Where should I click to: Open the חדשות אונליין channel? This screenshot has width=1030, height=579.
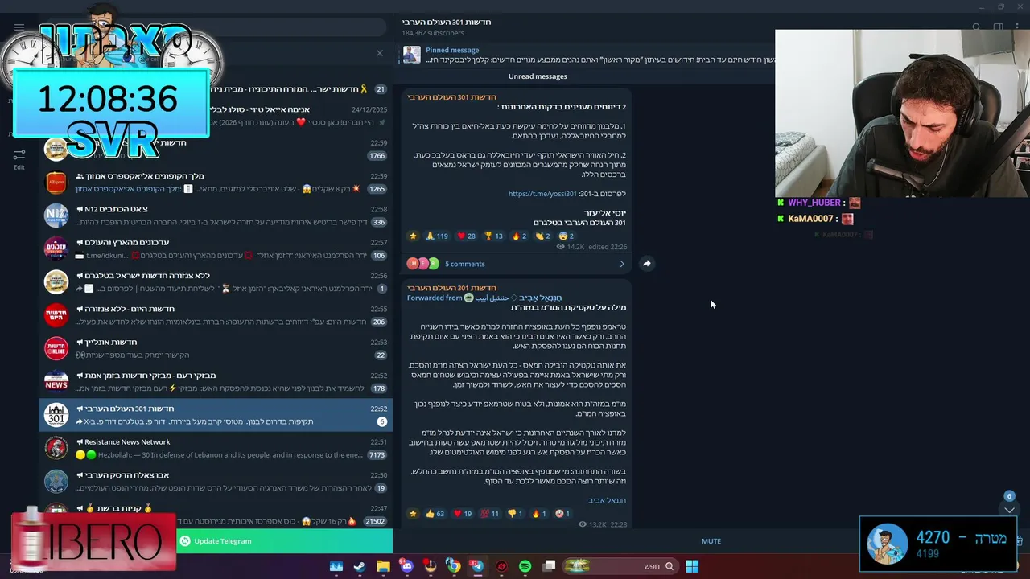click(x=216, y=348)
